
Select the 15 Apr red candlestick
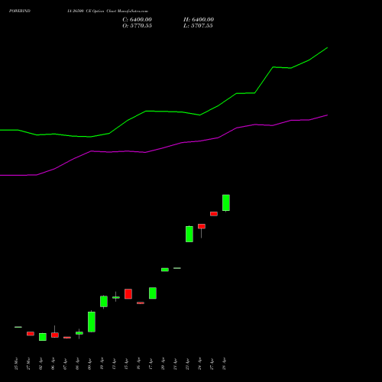[x=128, y=294]
